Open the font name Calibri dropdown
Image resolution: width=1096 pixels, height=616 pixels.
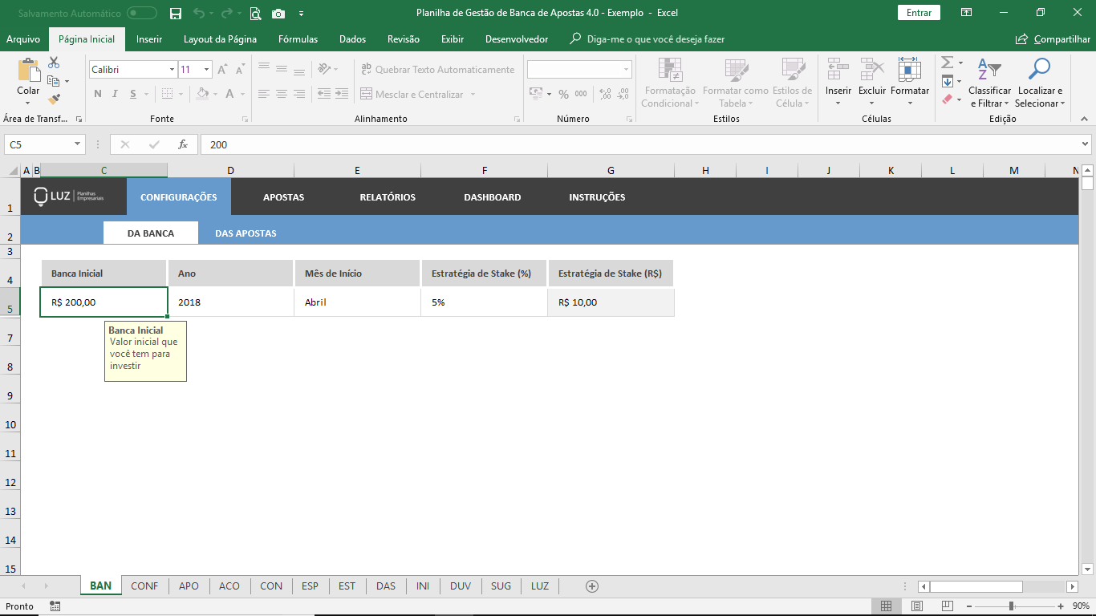pos(172,70)
